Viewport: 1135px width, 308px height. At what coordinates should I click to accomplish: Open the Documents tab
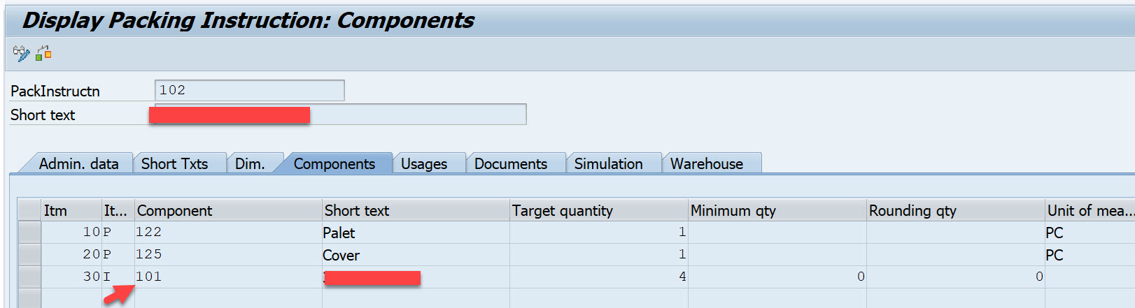pyautogui.click(x=510, y=163)
